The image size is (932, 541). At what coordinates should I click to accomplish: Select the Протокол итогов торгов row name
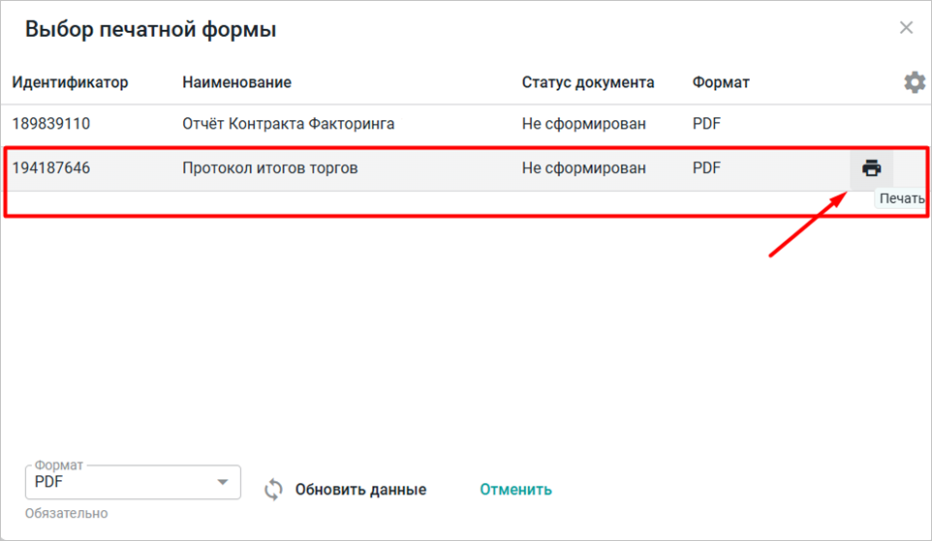(269, 168)
